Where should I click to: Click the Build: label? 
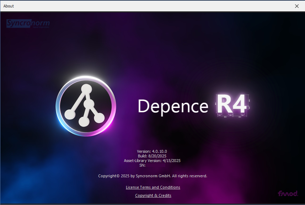coord(142,156)
